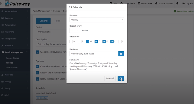Click the Discard button
The image size is (194, 104).
click(110, 78)
